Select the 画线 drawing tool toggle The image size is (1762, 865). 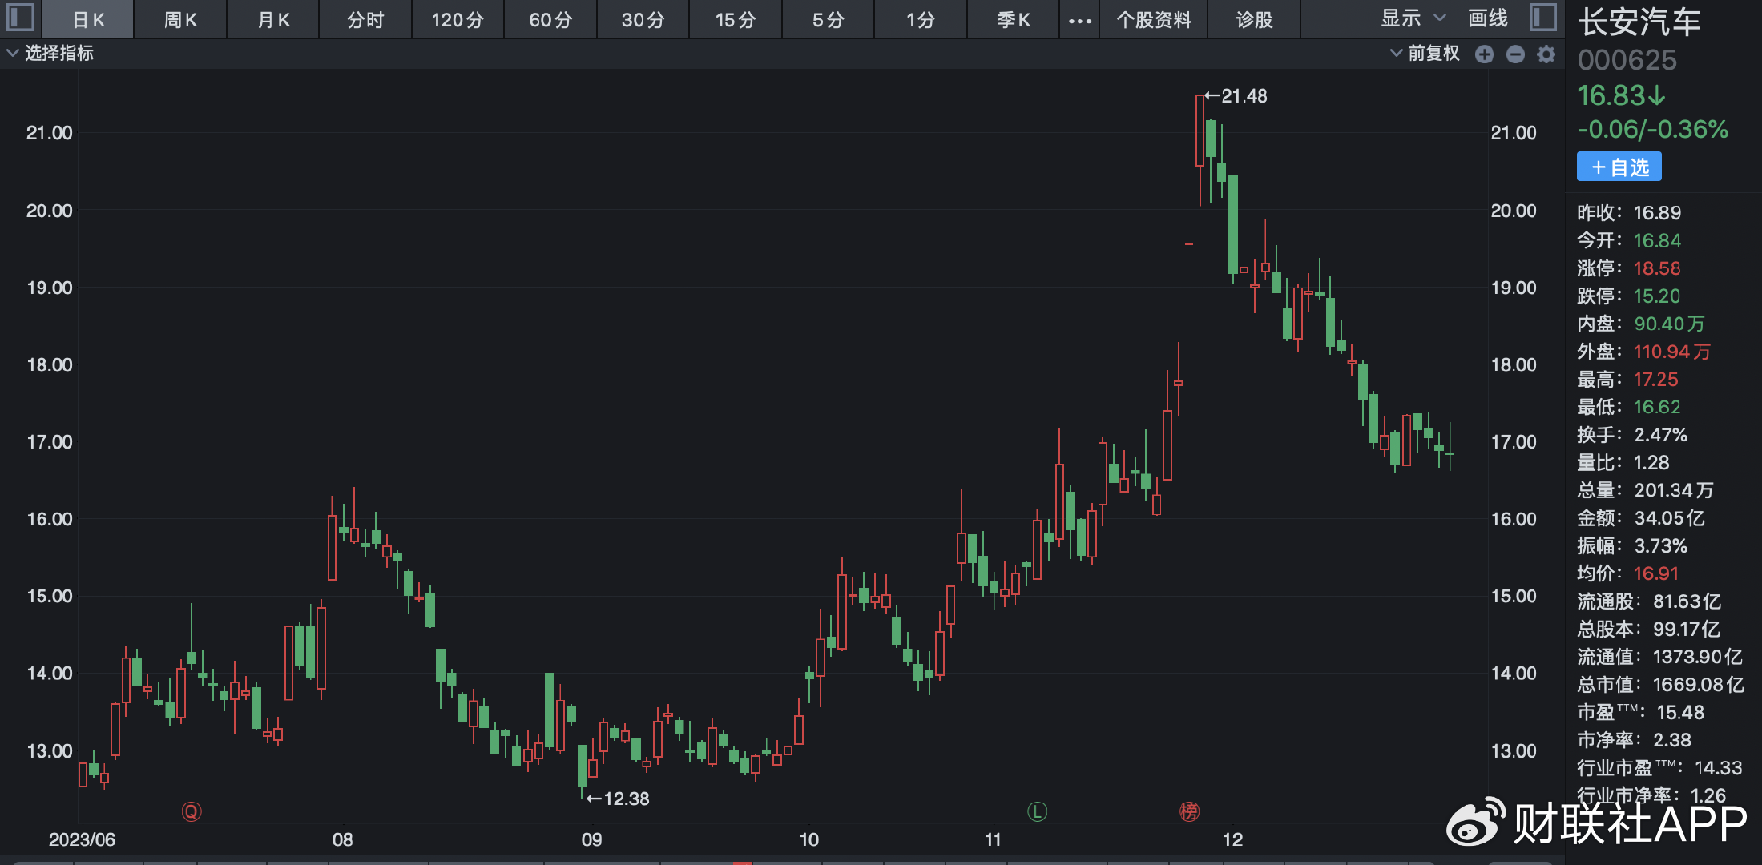pos(1487,18)
